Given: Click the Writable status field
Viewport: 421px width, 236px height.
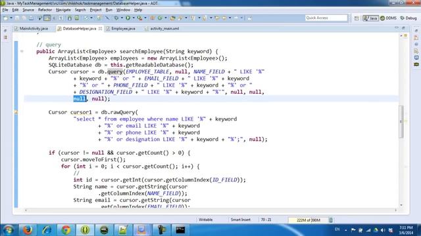Looking at the screenshot, I should click(206, 220).
